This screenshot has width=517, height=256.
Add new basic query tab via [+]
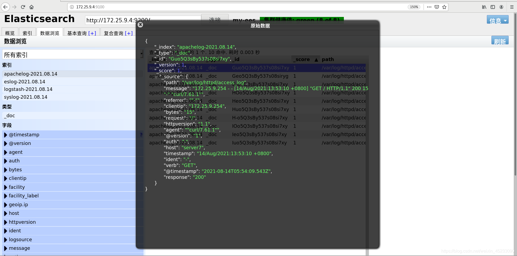click(x=92, y=33)
